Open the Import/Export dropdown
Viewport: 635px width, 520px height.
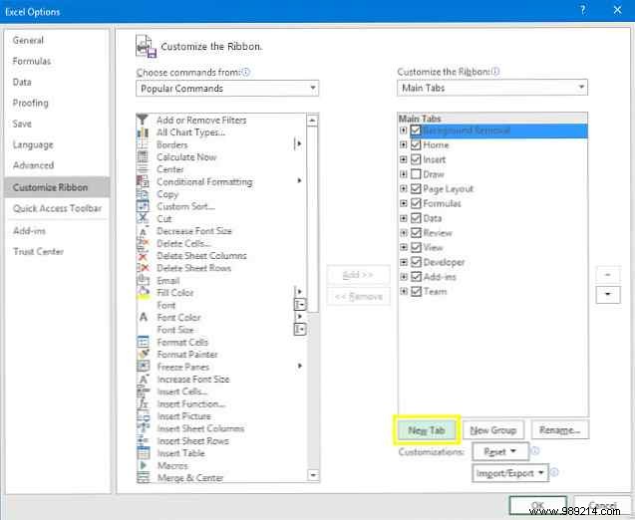coord(509,473)
